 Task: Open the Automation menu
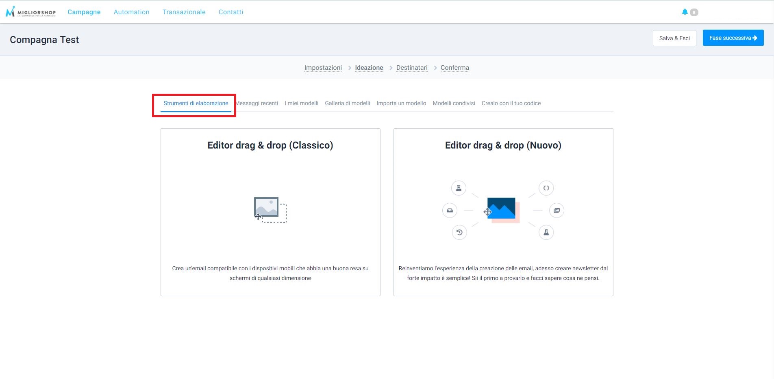pos(131,12)
